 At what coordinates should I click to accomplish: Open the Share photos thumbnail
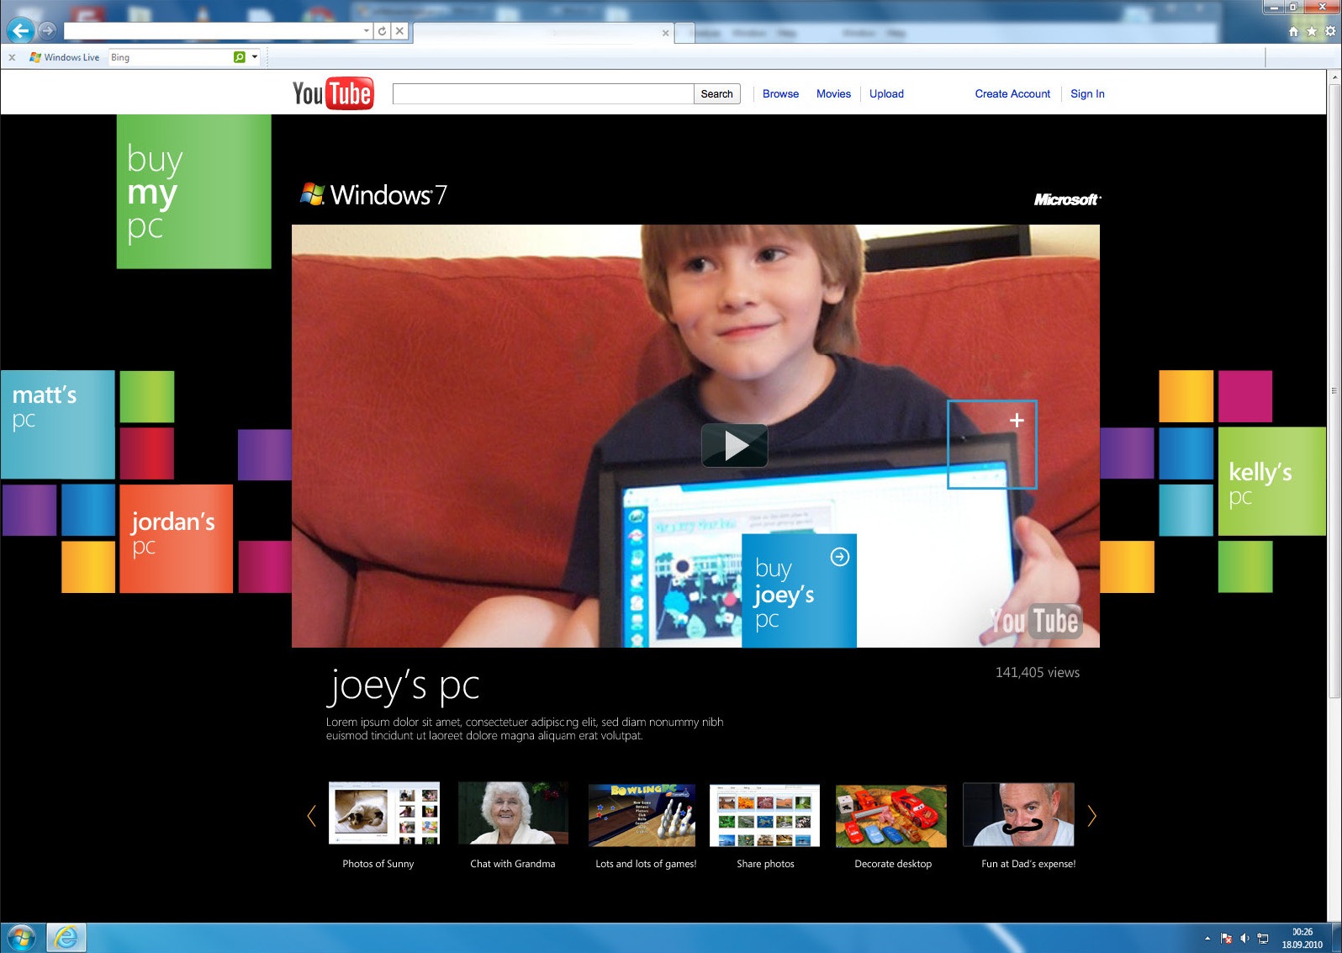pos(764,815)
